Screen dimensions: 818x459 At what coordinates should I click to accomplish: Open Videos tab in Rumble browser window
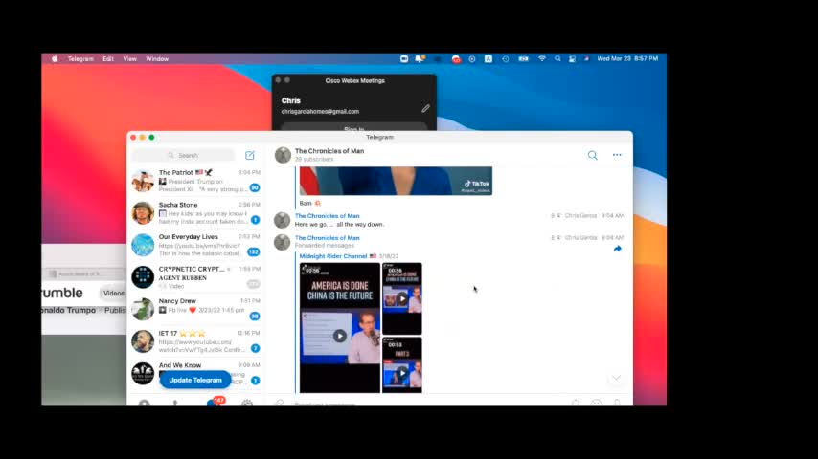pyautogui.click(x=114, y=294)
